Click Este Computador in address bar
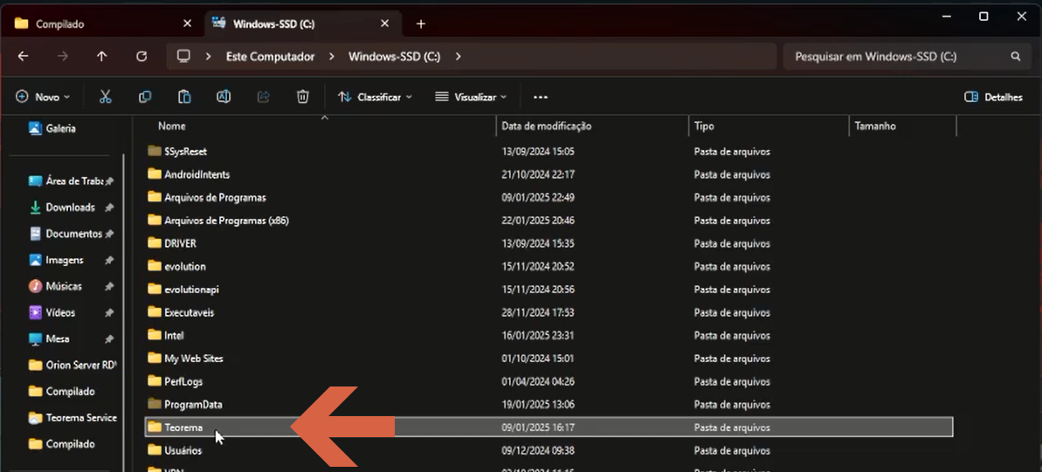 pyautogui.click(x=270, y=57)
